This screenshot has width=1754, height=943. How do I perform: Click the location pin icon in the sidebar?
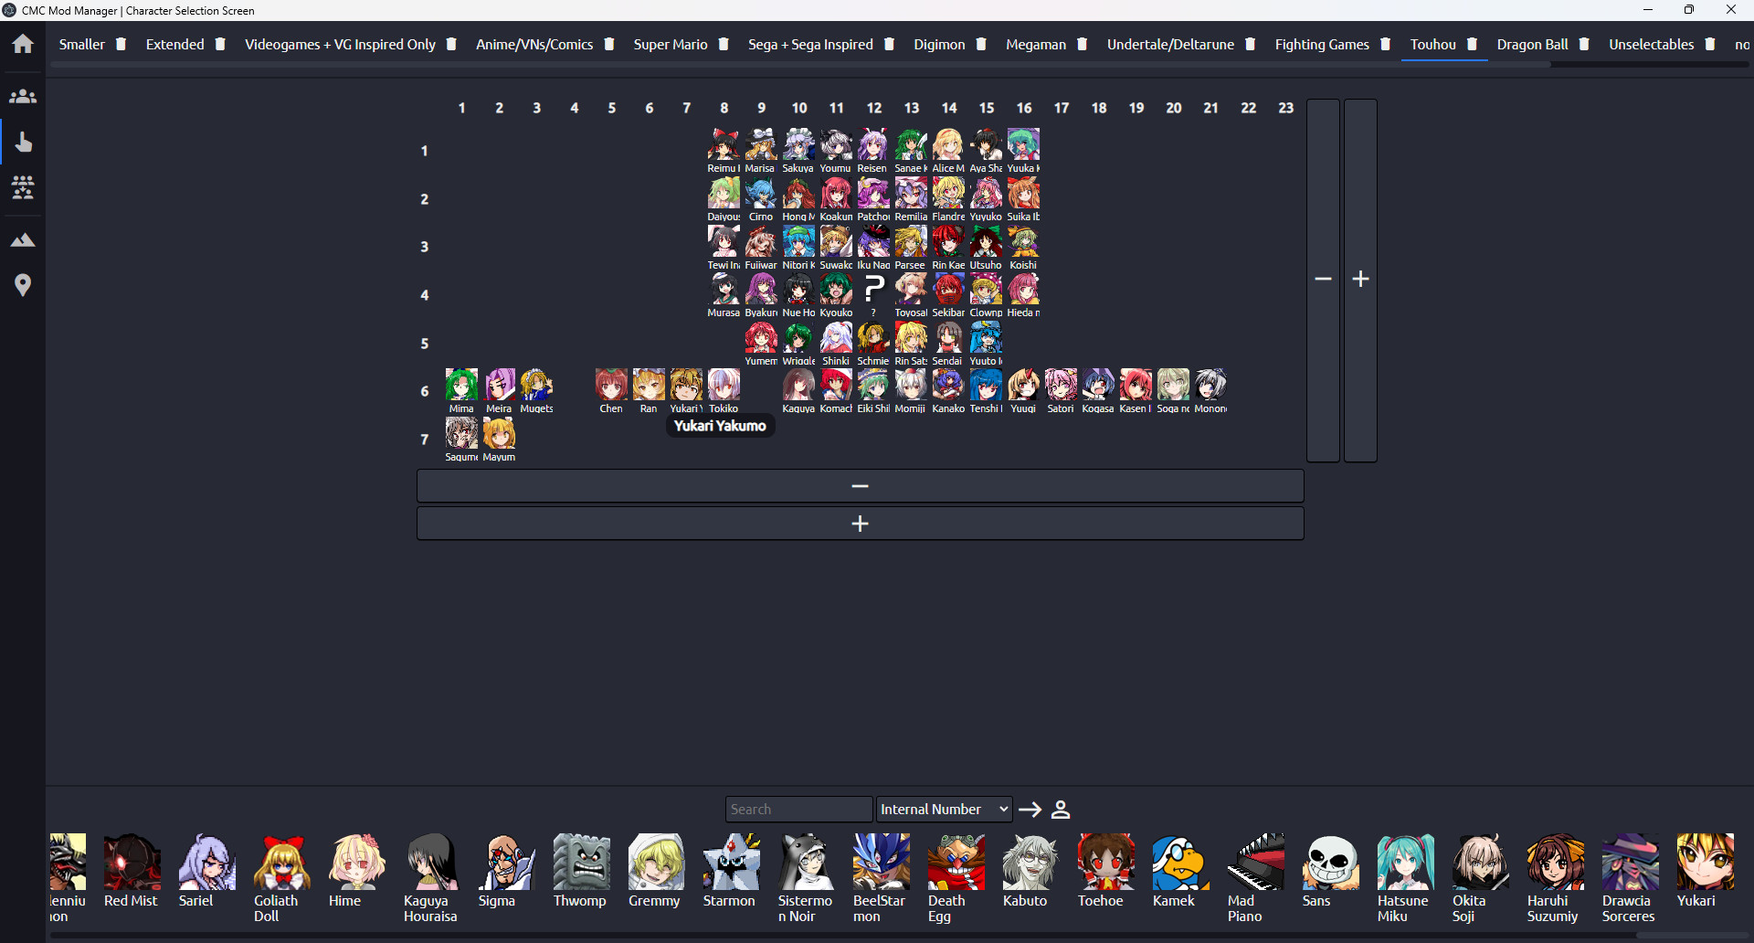pos(22,285)
